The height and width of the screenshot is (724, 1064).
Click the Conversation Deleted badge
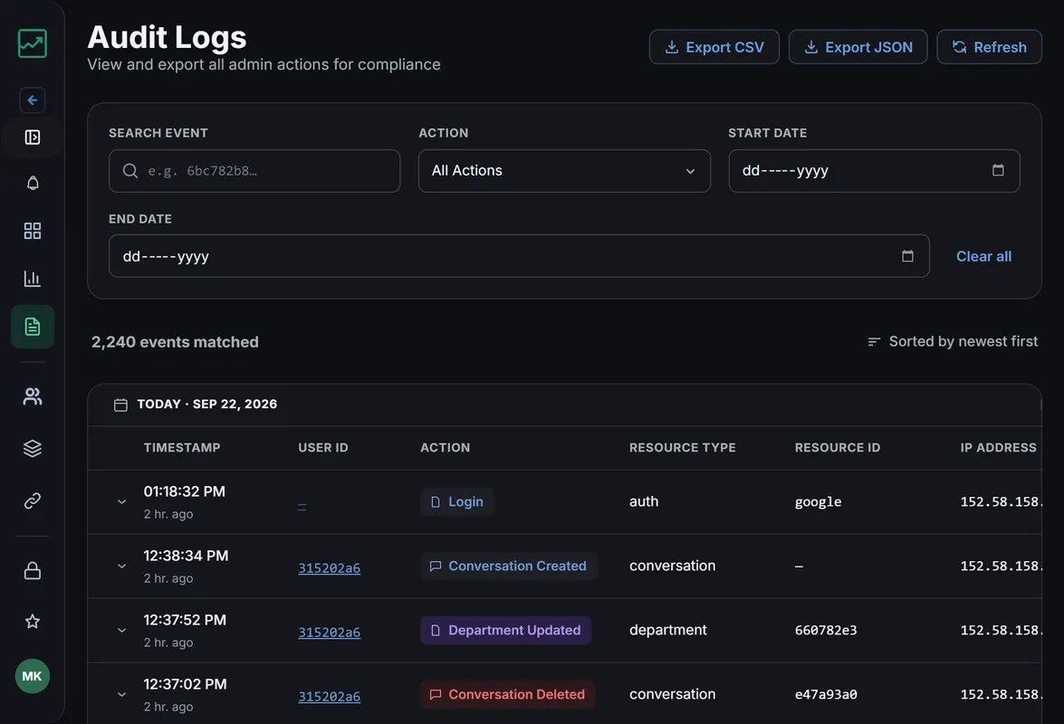coord(508,695)
